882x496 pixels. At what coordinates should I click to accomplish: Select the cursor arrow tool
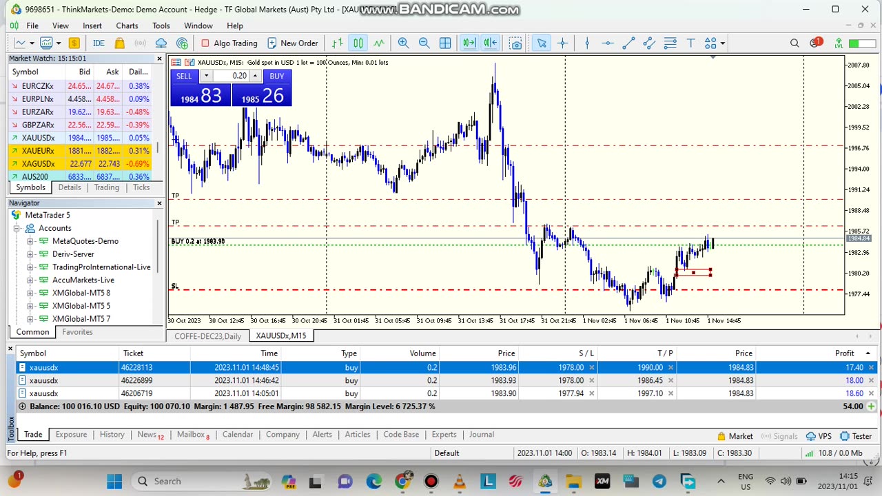tap(542, 43)
